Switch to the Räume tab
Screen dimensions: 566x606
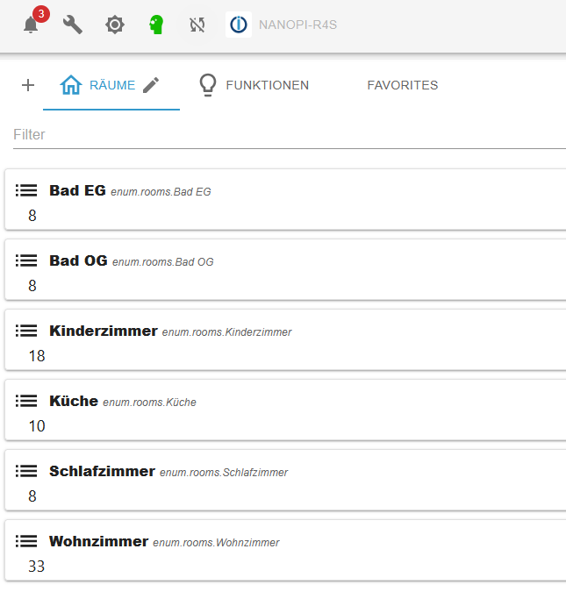pos(98,85)
